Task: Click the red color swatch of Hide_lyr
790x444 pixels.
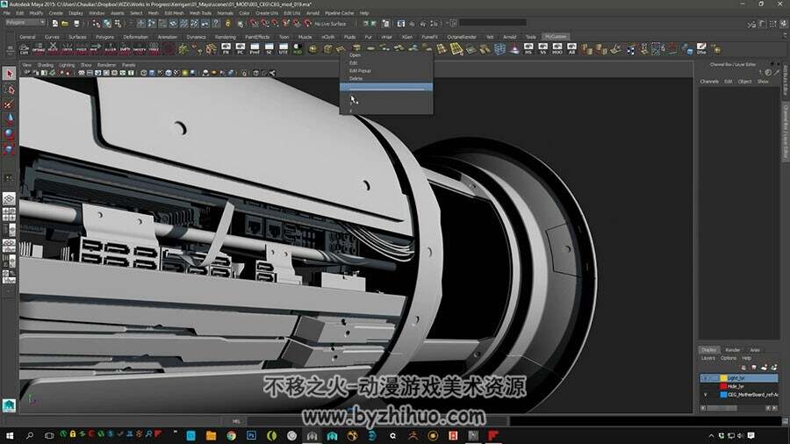Action: (723, 386)
